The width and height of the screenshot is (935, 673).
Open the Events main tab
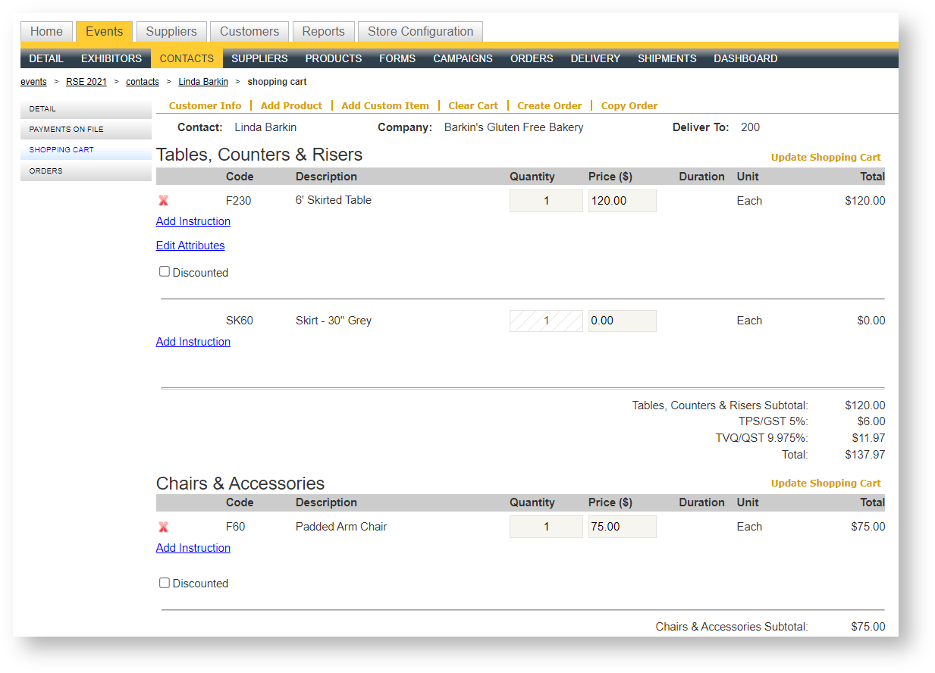coord(104,32)
